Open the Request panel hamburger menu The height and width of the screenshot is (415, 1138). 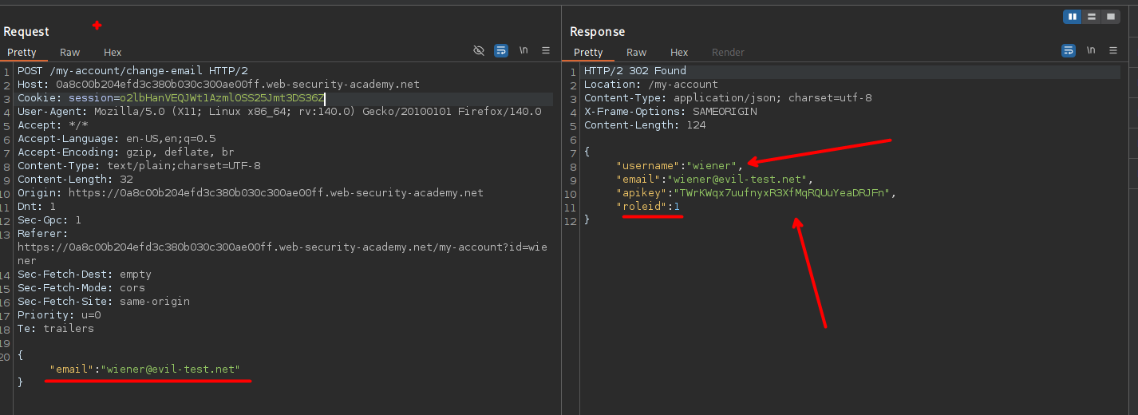[546, 50]
